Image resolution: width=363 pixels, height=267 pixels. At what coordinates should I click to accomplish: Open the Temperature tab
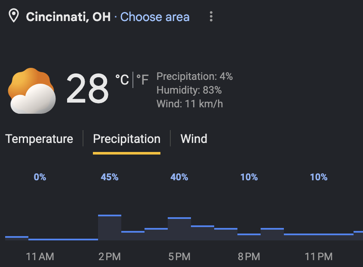[39, 139]
